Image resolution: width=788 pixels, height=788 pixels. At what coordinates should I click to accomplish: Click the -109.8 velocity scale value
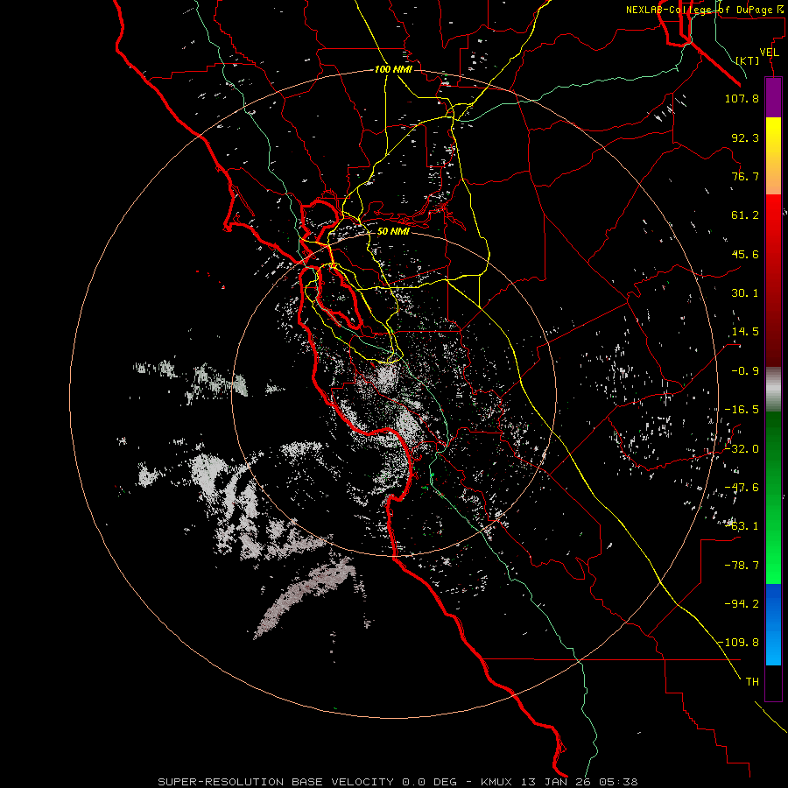tap(739, 643)
